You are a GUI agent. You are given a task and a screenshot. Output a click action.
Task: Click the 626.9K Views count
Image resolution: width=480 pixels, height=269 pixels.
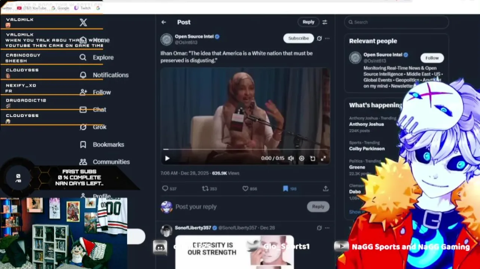pyautogui.click(x=226, y=173)
